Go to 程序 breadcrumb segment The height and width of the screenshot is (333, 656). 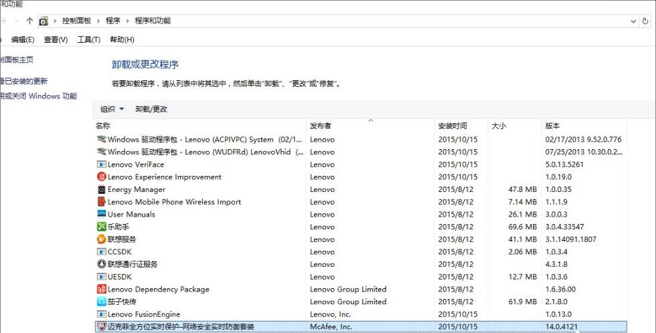coord(113,21)
